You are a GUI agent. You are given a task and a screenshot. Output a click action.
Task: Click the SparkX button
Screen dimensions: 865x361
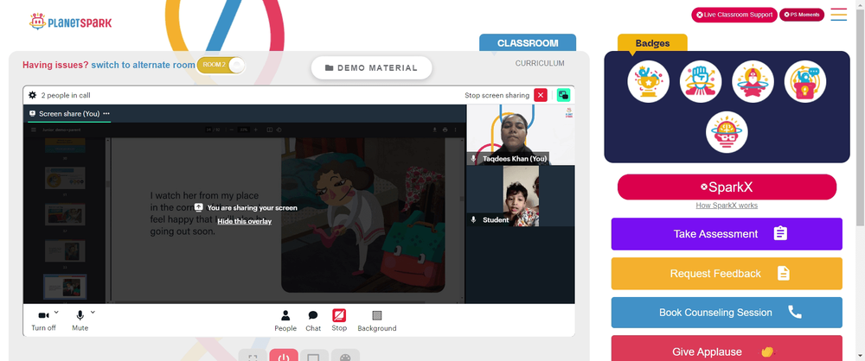(x=727, y=187)
